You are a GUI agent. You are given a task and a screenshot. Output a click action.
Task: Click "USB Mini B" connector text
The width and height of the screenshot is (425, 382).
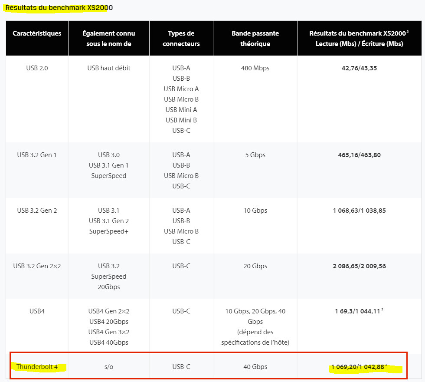point(181,120)
